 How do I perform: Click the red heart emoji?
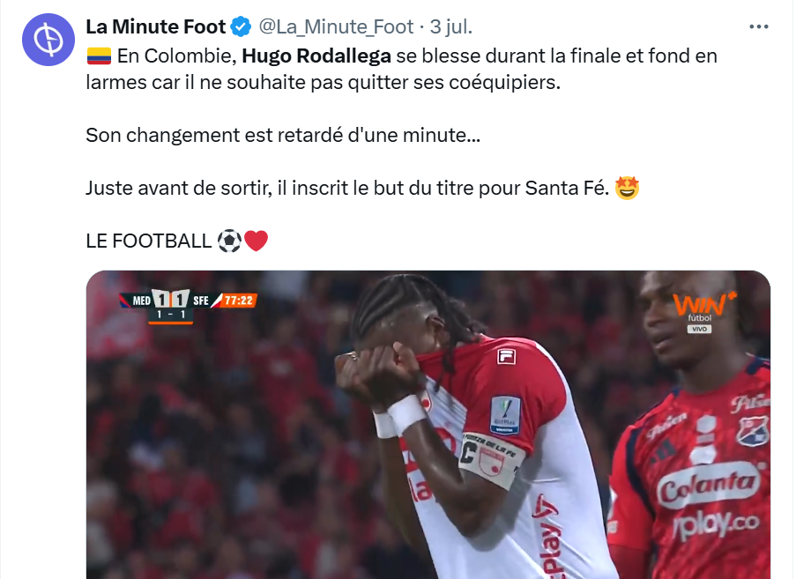pyautogui.click(x=257, y=241)
